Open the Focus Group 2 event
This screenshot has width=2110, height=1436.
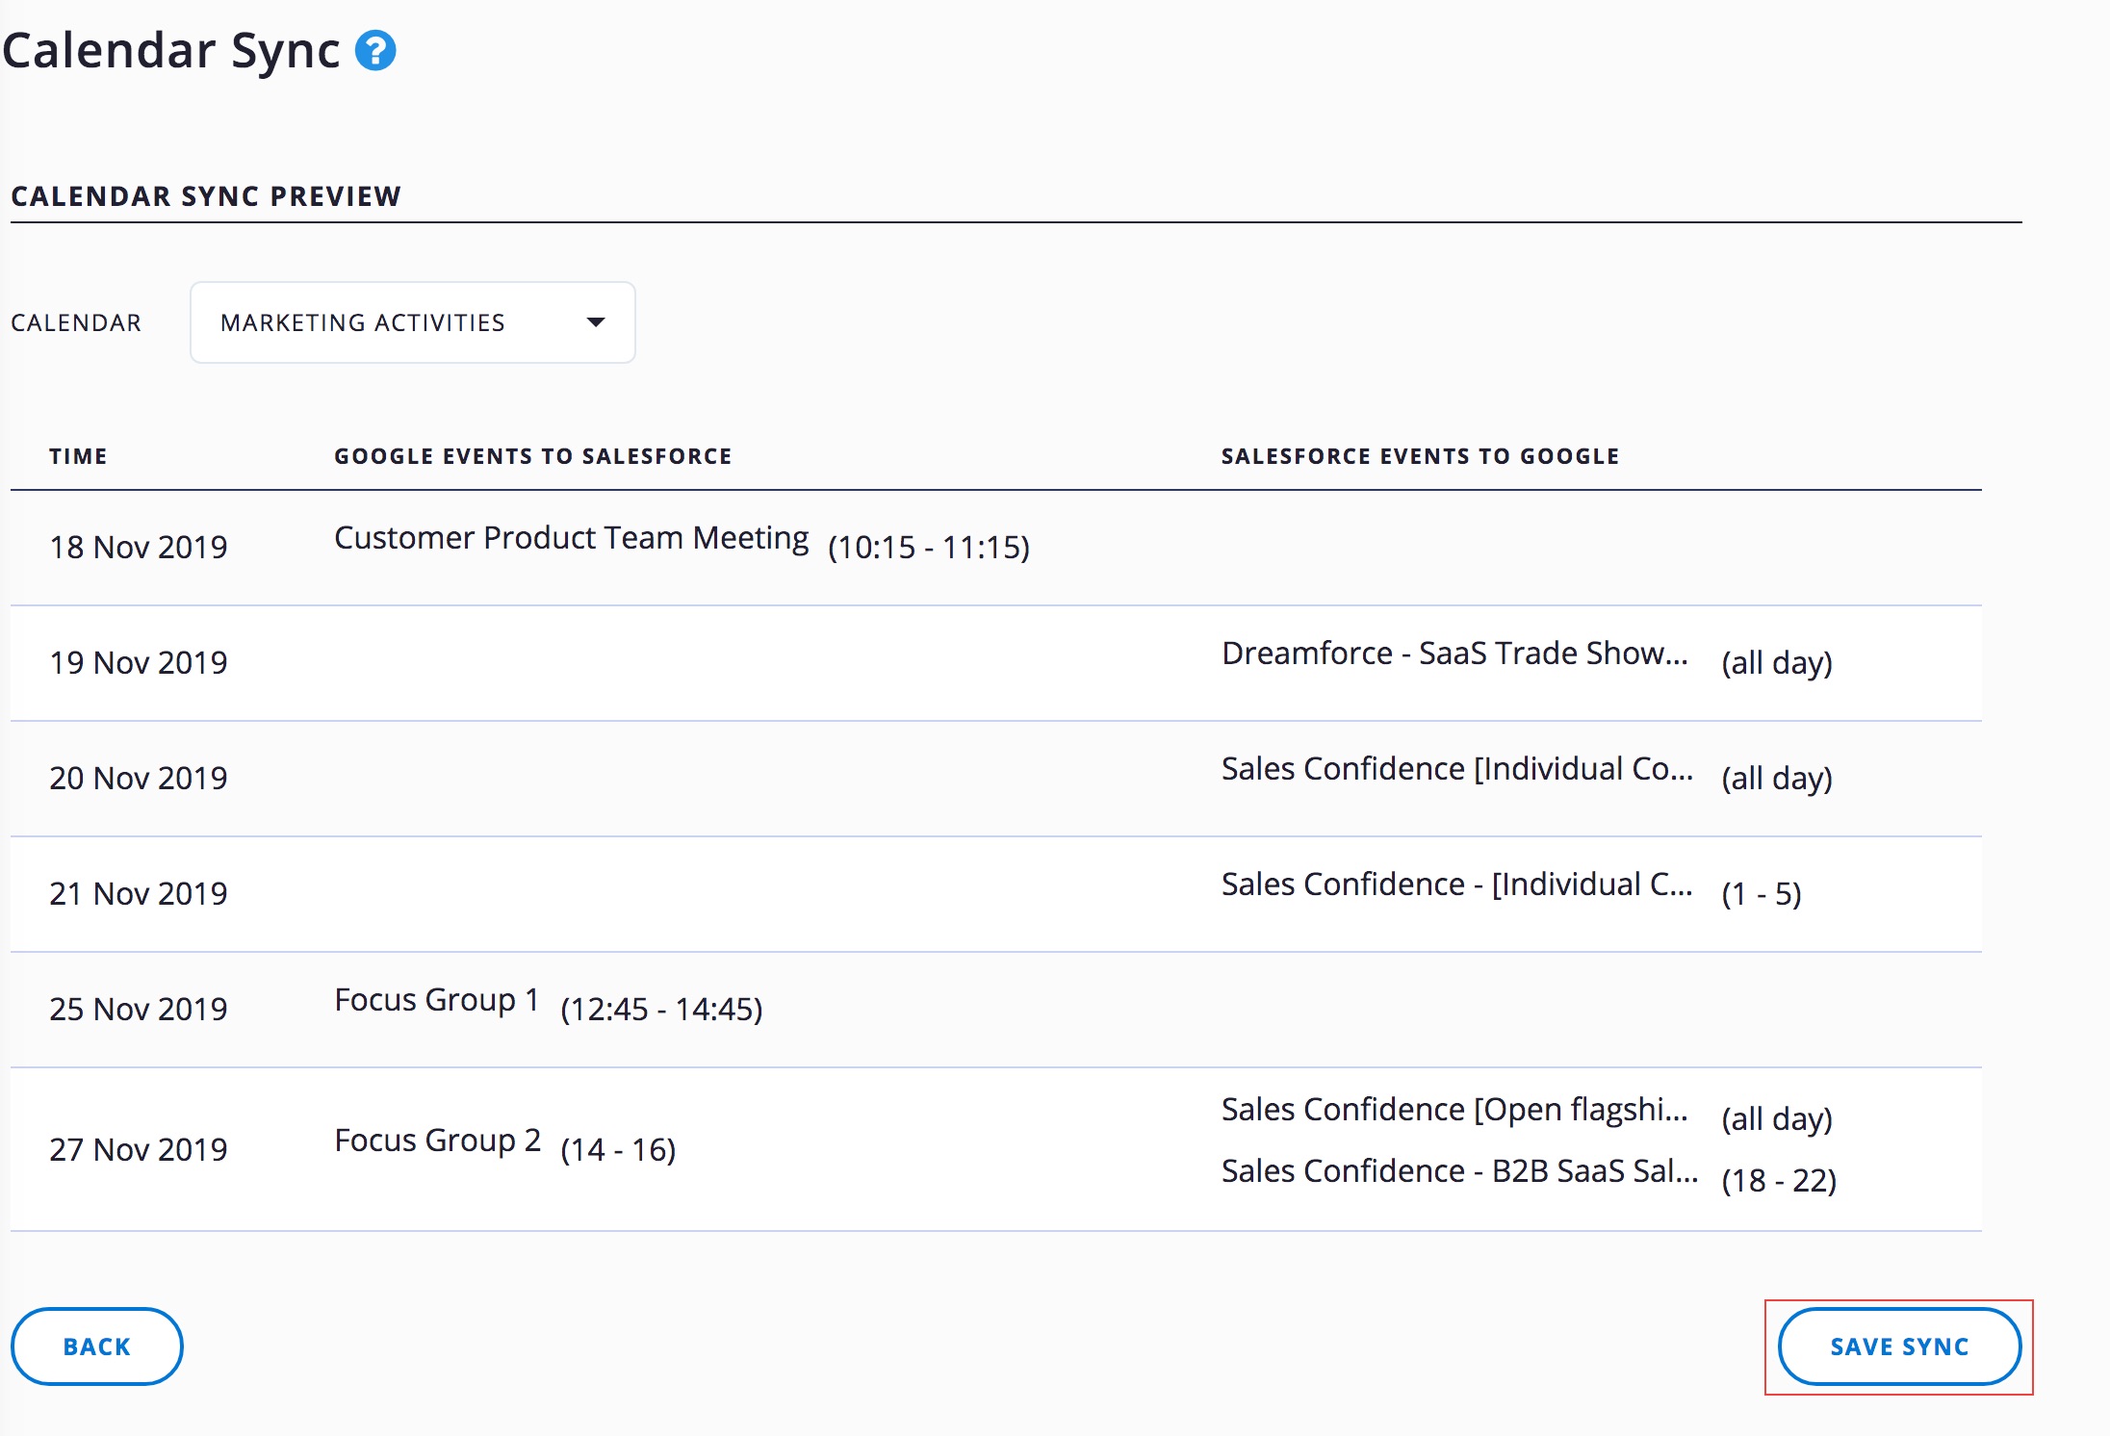[x=437, y=1141]
